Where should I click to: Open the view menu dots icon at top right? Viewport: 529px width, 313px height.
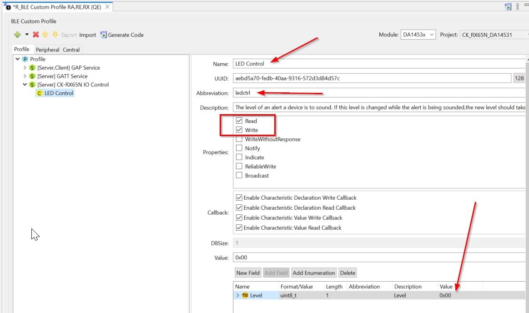click(518, 6)
